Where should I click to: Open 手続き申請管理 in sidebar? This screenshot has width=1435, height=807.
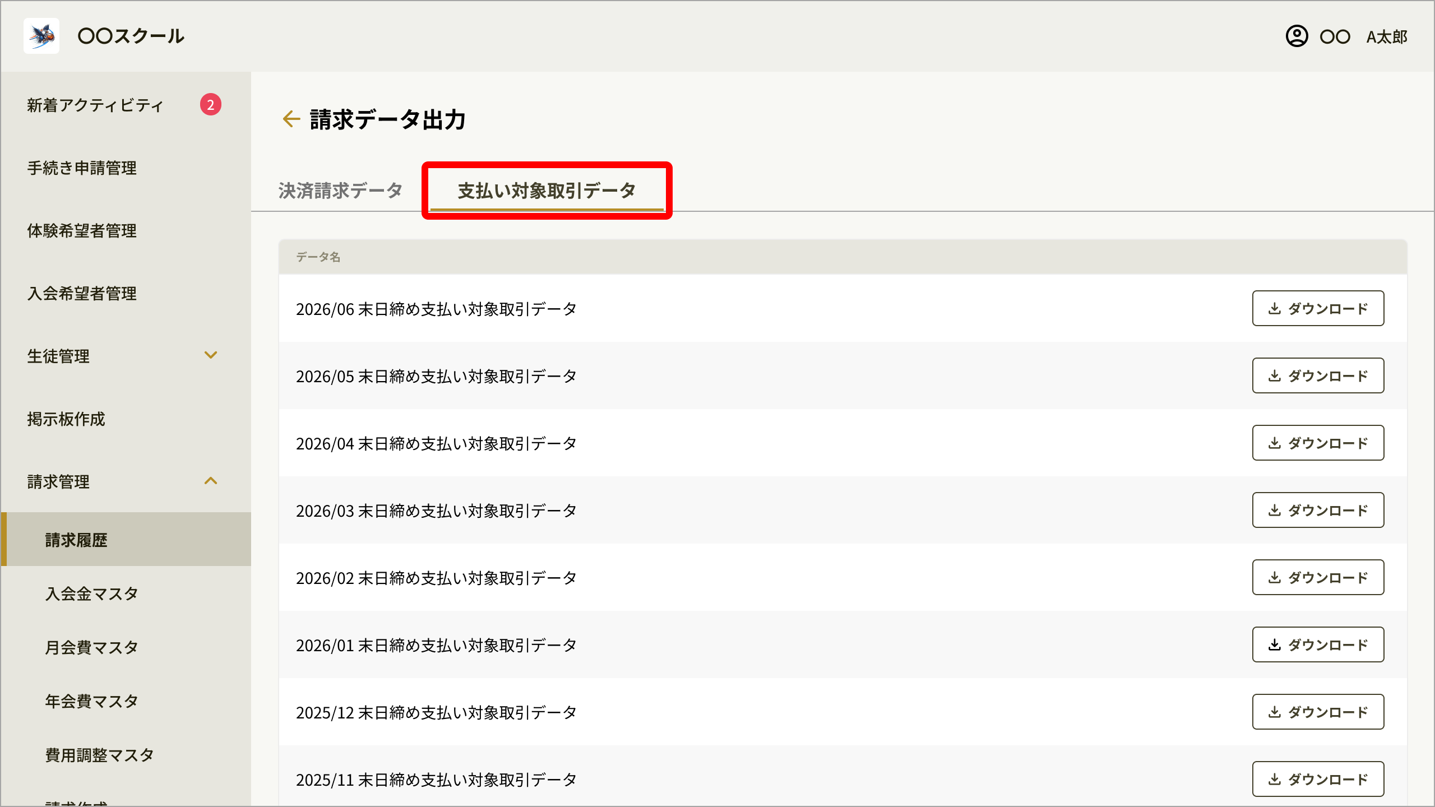click(82, 168)
